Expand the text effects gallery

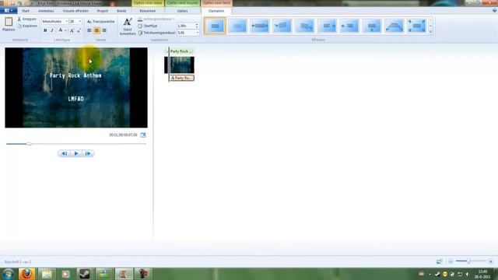click(x=430, y=32)
